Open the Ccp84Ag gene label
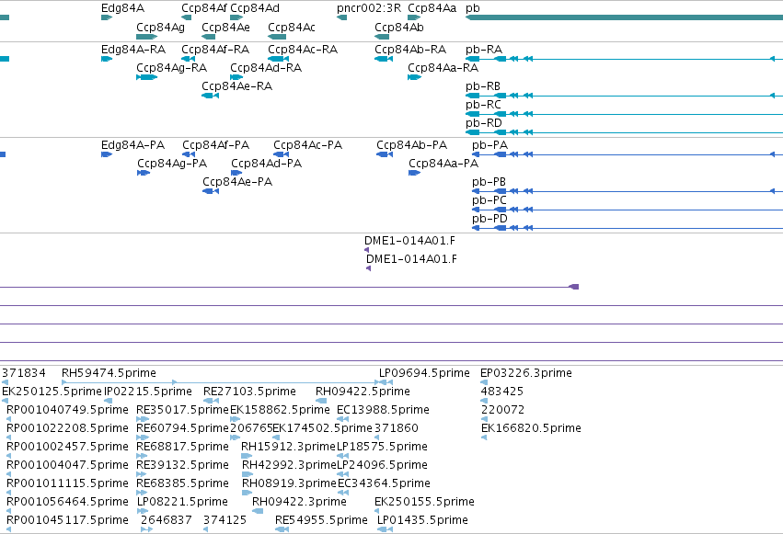 click(x=160, y=28)
